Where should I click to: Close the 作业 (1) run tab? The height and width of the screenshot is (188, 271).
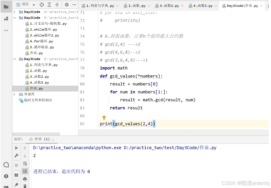(53, 140)
